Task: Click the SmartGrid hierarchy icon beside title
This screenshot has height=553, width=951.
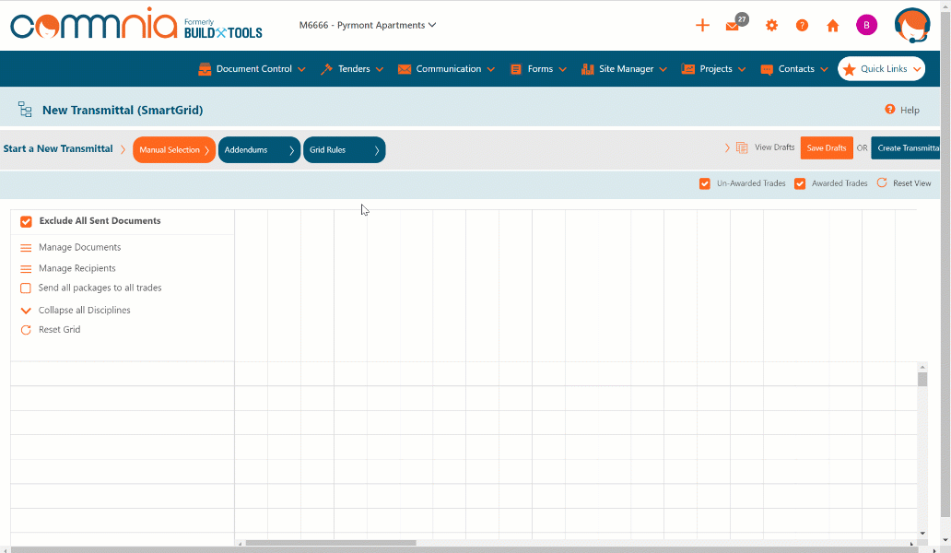Action: (x=25, y=110)
